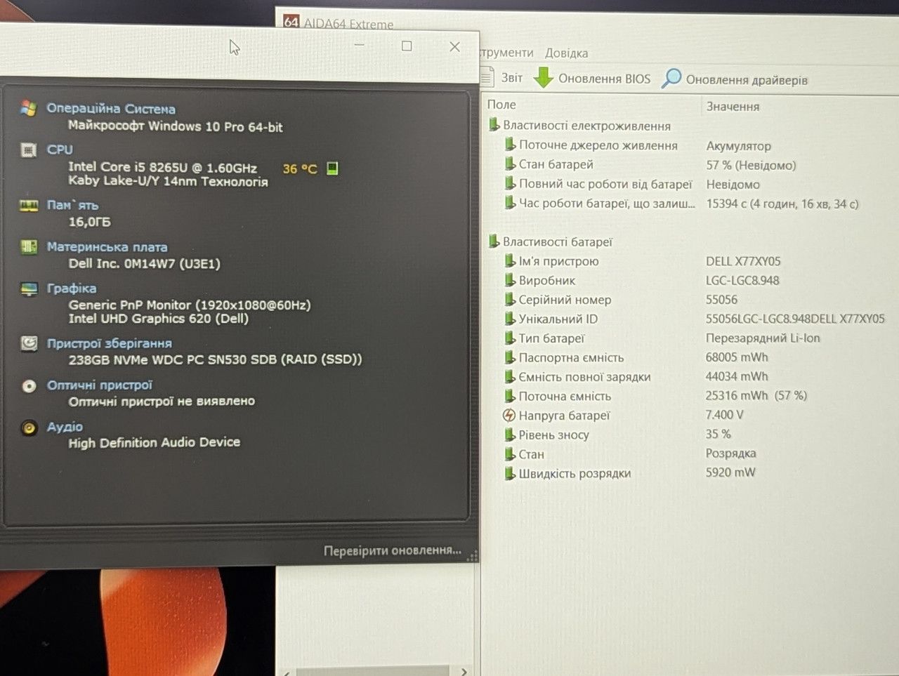The height and width of the screenshot is (676, 899).
Task: Click the Стан value Розрядка
Action: (x=730, y=453)
